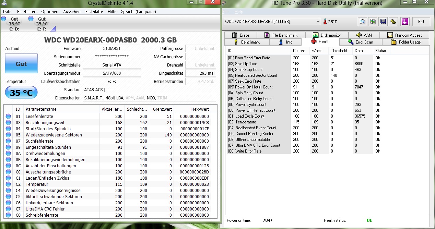
Task: Click the blue status circle of the Beschleunigungszeit row
Action: [8, 122]
